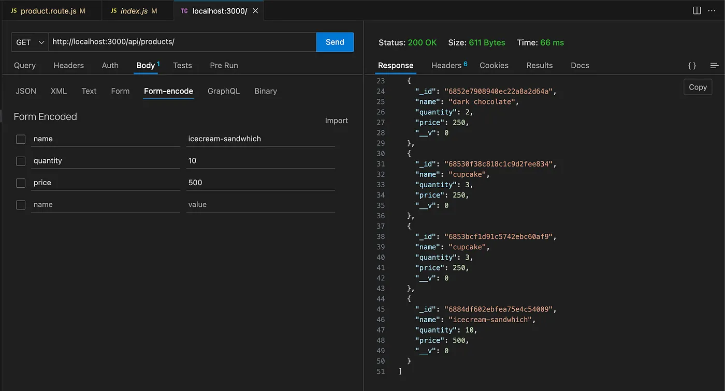Select the XML body format

pyautogui.click(x=58, y=91)
